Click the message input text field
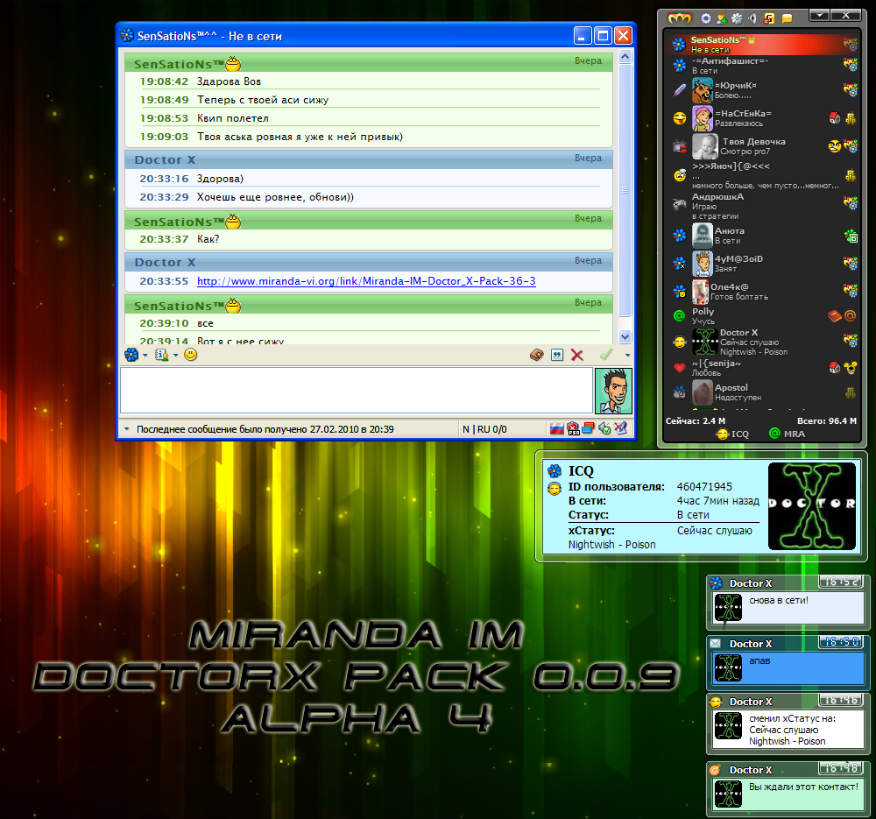The width and height of the screenshot is (876, 819). 356,390
